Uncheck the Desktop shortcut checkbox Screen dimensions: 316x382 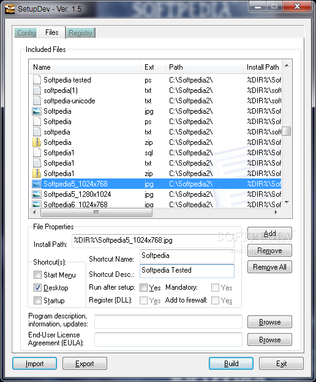pos(37,288)
